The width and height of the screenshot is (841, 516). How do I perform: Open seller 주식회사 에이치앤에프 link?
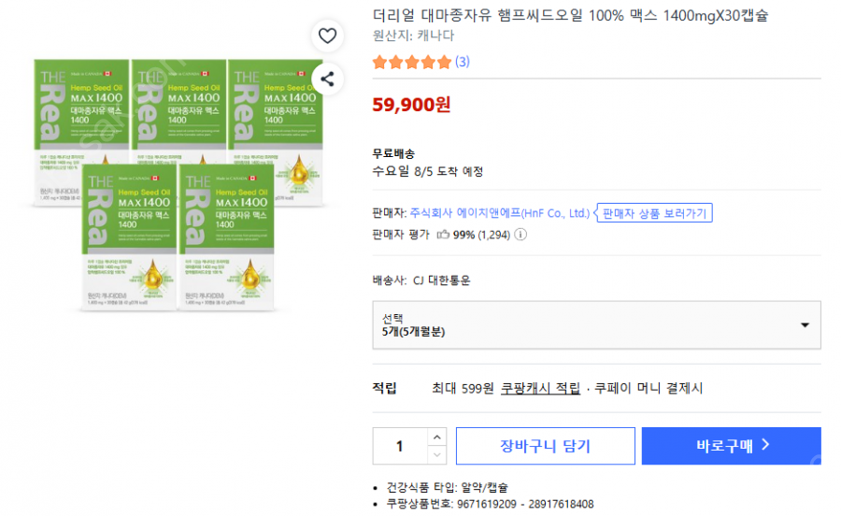click(x=500, y=213)
